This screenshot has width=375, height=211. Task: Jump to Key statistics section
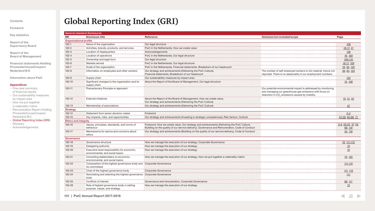(x=19, y=35)
